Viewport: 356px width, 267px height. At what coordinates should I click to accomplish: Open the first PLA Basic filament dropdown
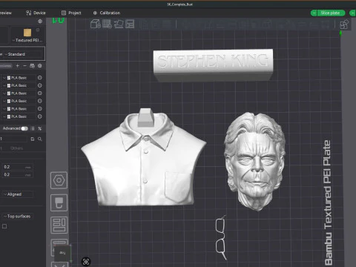pos(19,78)
